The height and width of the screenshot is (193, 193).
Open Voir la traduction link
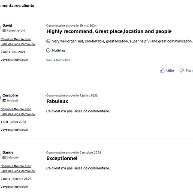coord(58,60)
